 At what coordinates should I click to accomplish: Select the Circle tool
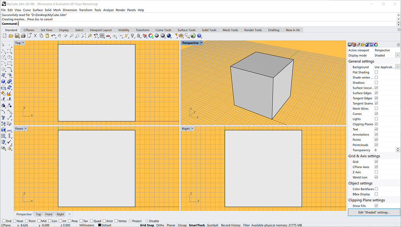pos(3,57)
